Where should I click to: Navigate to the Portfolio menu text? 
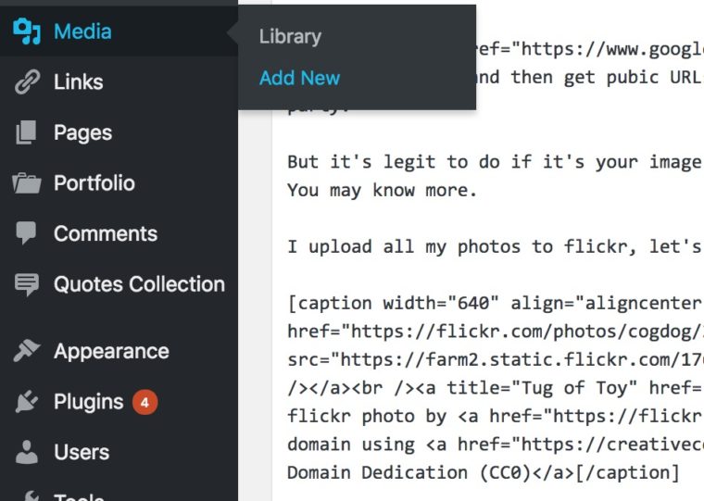[94, 183]
